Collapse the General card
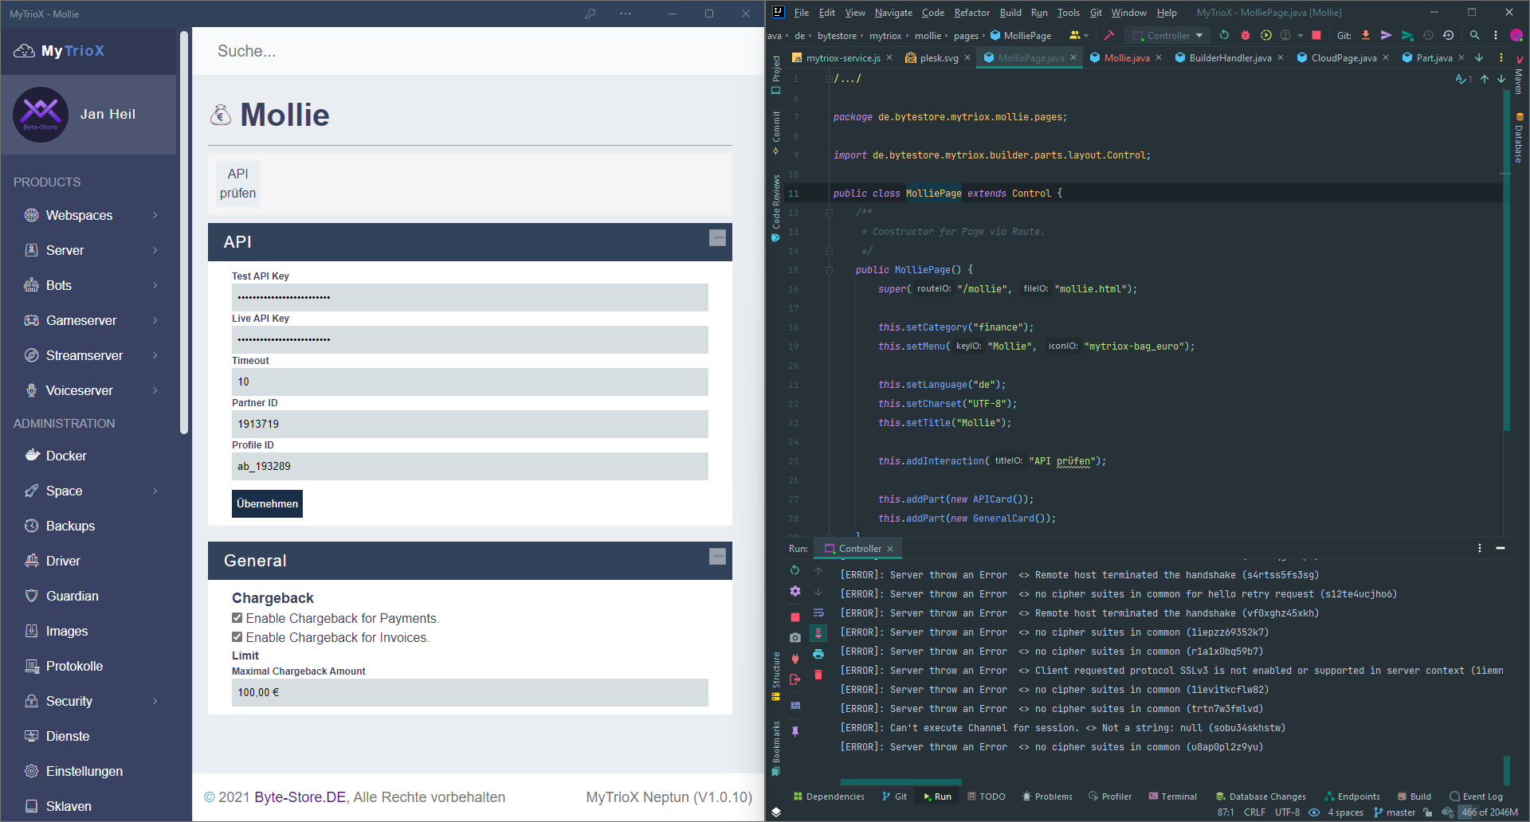Image resolution: width=1530 pixels, height=822 pixels. 718,556
